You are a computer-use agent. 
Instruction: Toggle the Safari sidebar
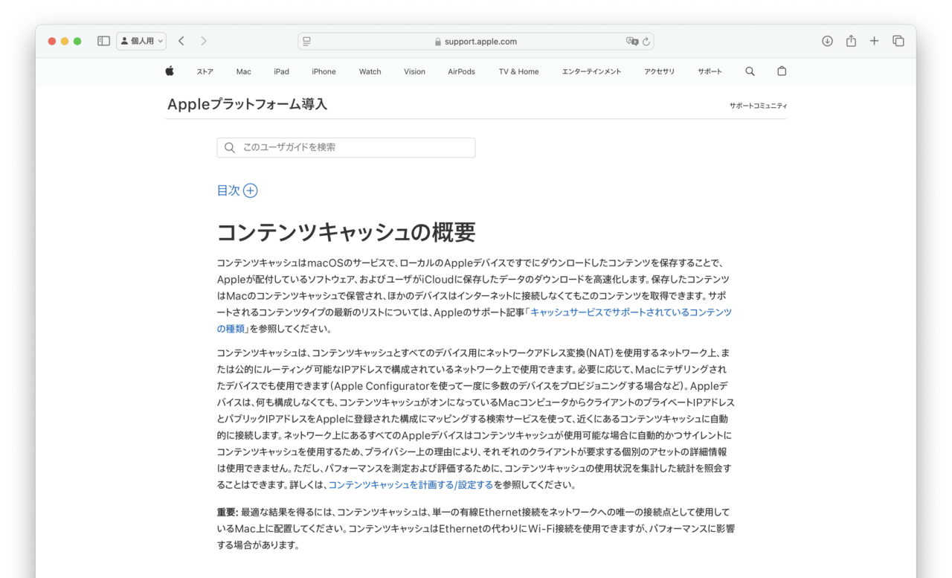click(103, 41)
